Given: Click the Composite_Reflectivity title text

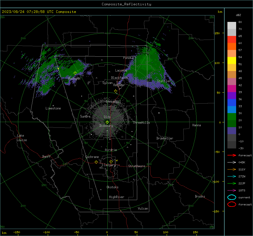Looking at the screenshot, I should click(126, 4).
